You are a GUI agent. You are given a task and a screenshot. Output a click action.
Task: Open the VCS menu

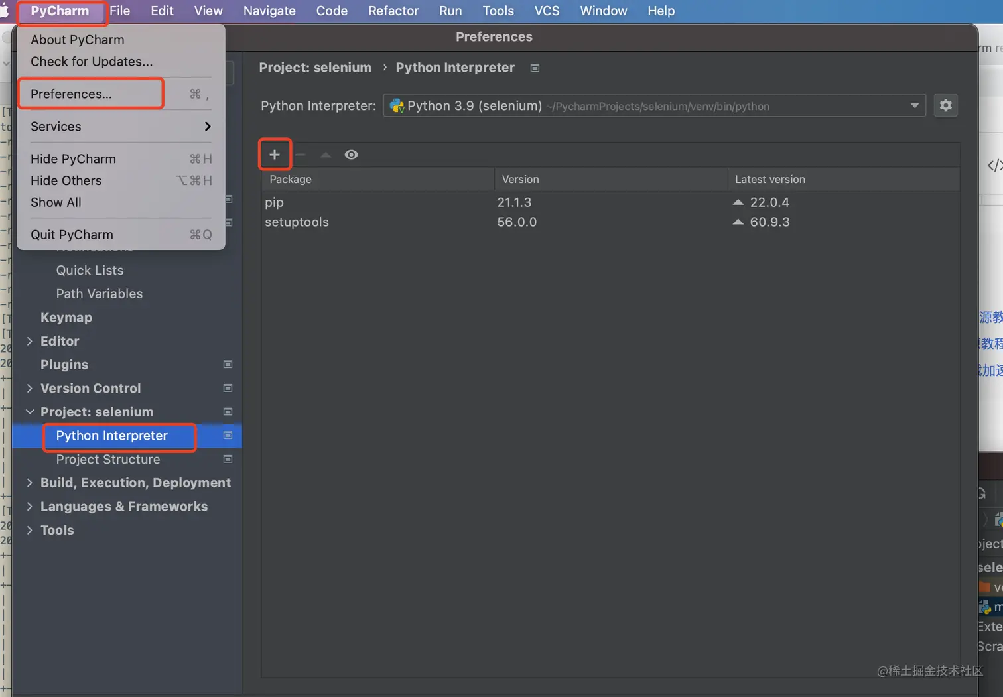547,11
